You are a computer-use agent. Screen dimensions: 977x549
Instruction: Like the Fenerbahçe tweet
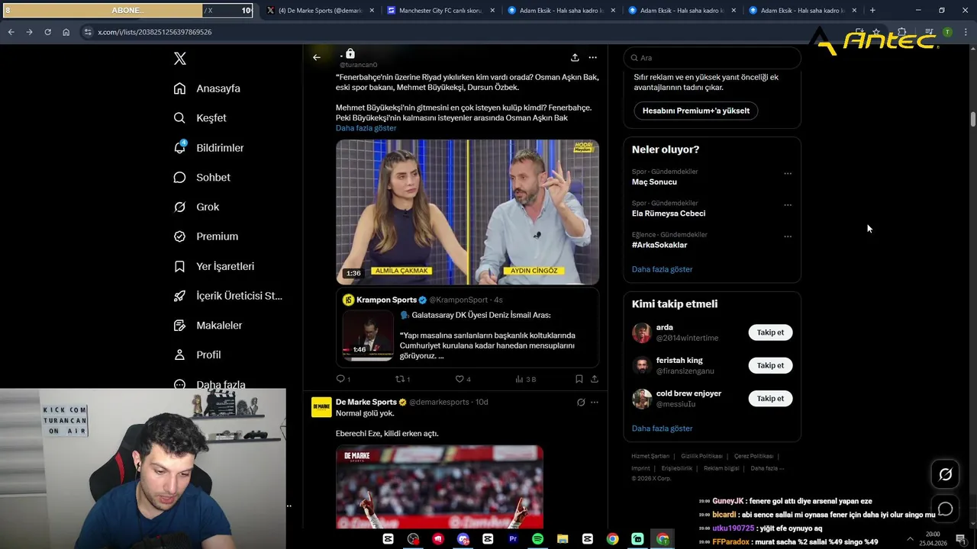(459, 379)
